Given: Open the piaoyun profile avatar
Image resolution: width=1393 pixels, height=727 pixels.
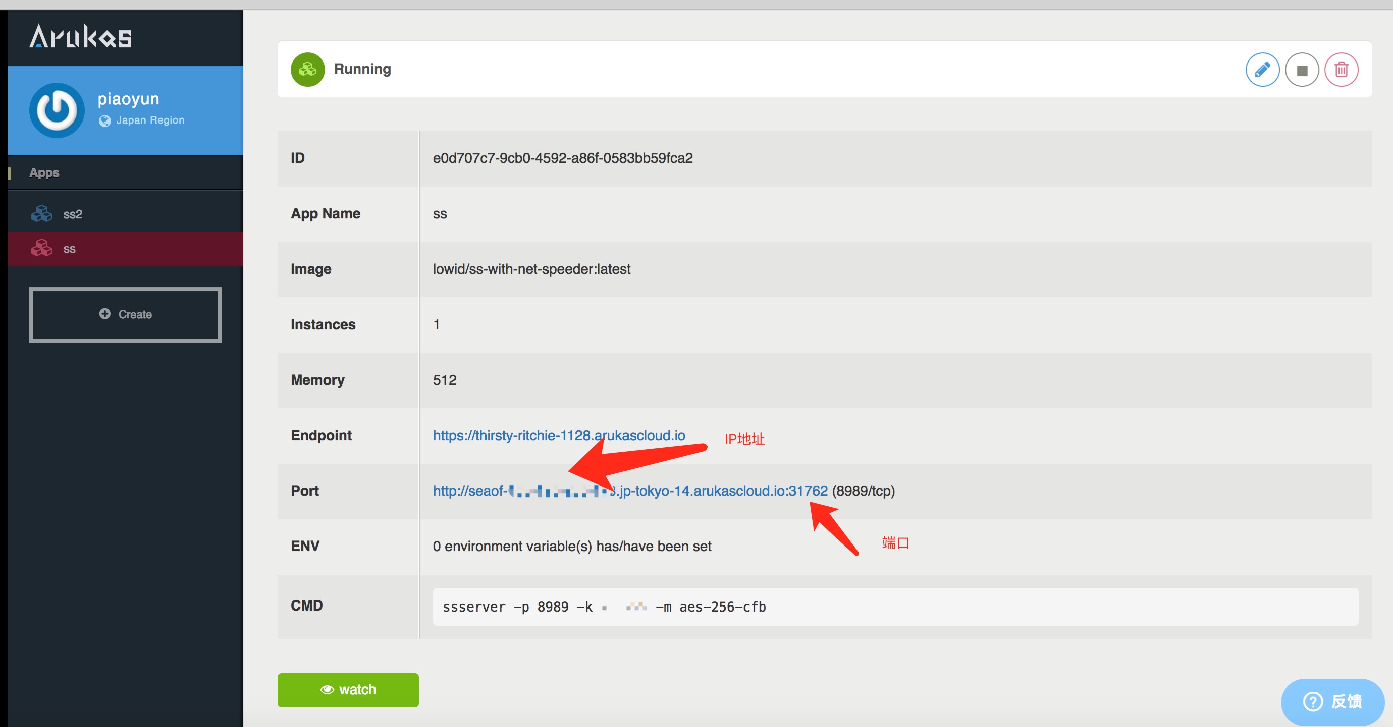Looking at the screenshot, I should [x=57, y=110].
